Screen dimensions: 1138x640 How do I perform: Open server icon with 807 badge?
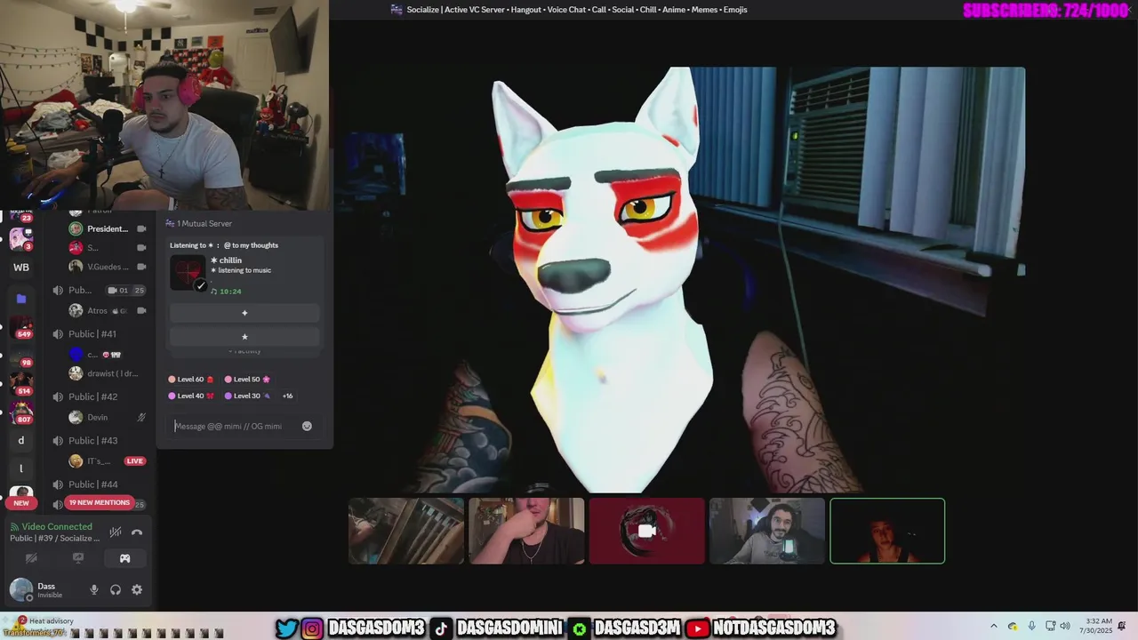tap(21, 412)
